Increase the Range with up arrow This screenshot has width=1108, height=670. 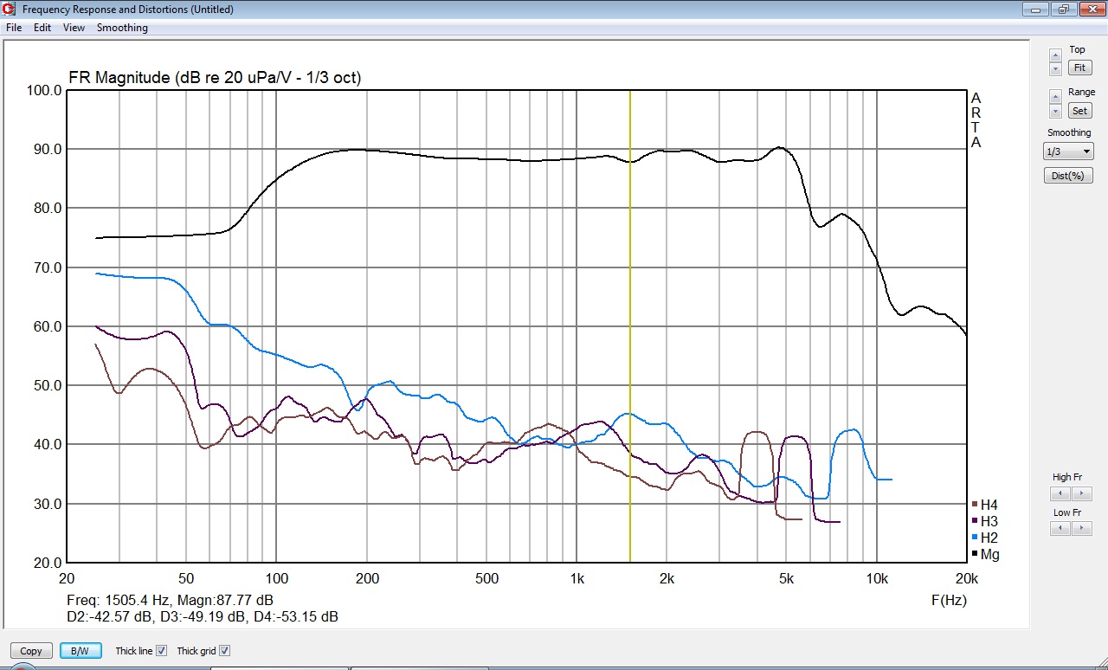tap(1055, 96)
